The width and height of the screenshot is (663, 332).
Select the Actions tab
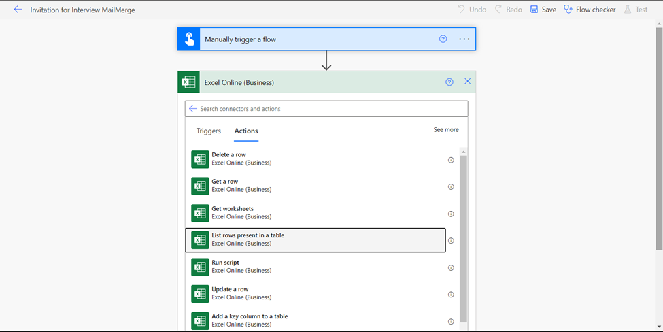(246, 131)
